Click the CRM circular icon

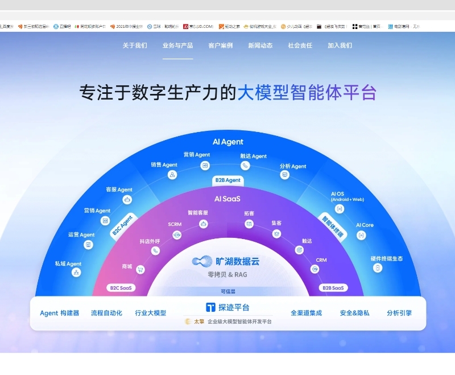coord(315,269)
